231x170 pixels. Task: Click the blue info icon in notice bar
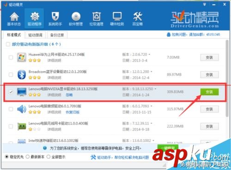(45, 148)
